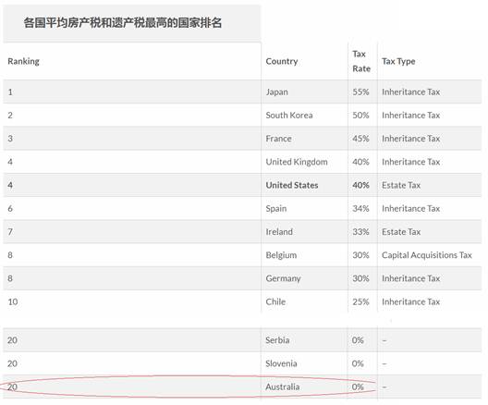This screenshot has height=405, width=488.
Task: Click the Tax Rate column header
Action: pos(361,61)
